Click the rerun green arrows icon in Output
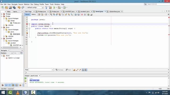Viewport: 170px width, 95px height. (x=25, y=78)
